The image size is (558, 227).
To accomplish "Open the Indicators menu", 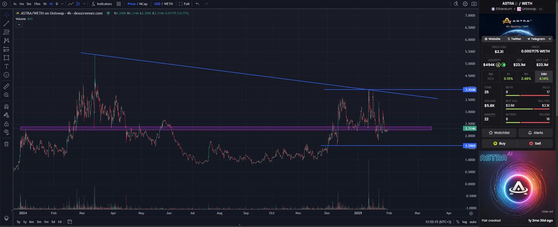I will [x=101, y=4].
